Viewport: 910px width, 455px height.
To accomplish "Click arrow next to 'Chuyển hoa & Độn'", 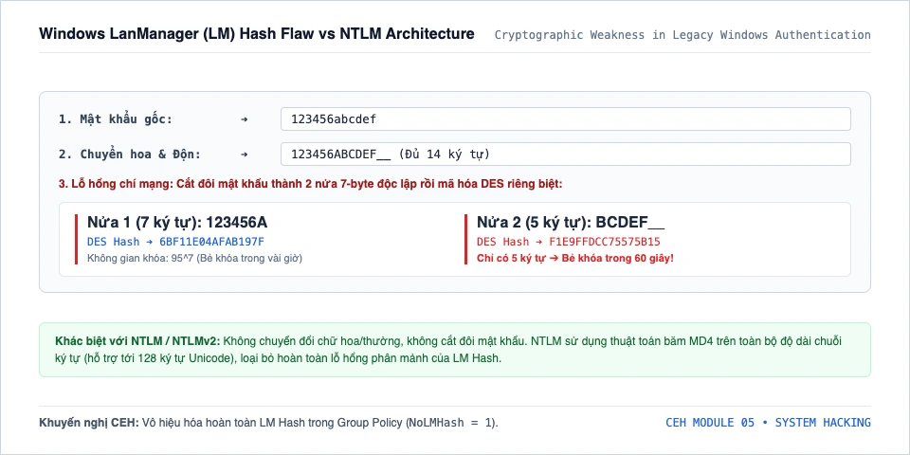I will [245, 155].
